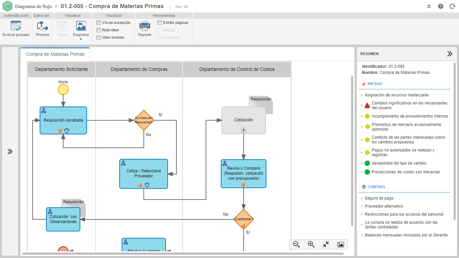Screen dimensions: 459x258
Task: Toggle the Ruta ideal checkbox
Action: point(98,30)
